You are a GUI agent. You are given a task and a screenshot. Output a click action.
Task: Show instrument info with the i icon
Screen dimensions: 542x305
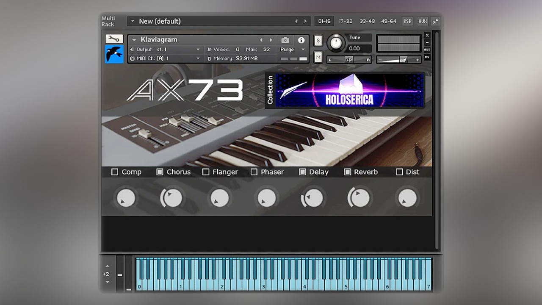301,40
